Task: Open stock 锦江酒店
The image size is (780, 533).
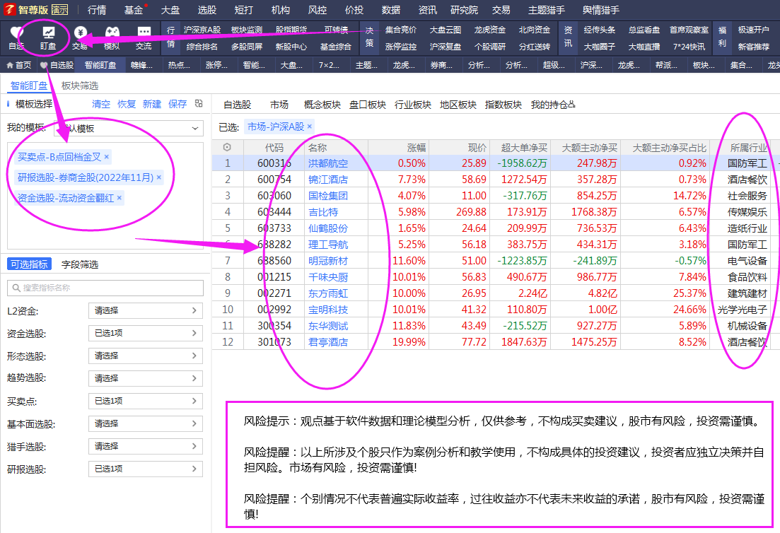Action: [328, 180]
